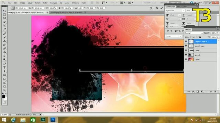220x123 pixels.
Task: Select the Rectangular Marquee tool
Action: pos(4,15)
